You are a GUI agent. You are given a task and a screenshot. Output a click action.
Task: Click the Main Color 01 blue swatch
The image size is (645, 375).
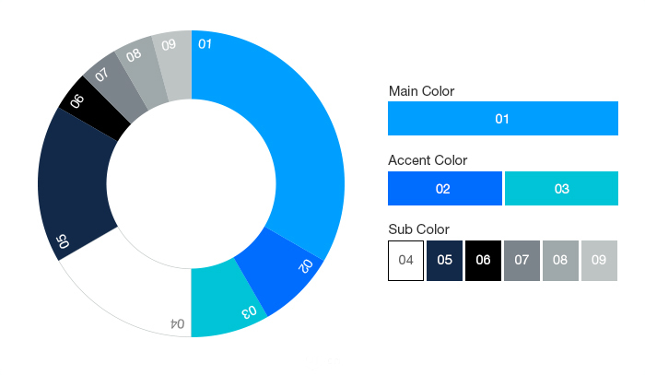[x=502, y=119]
